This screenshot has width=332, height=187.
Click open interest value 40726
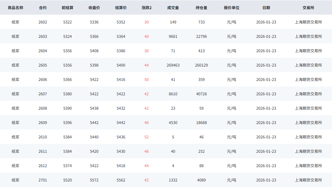[x=201, y=94]
